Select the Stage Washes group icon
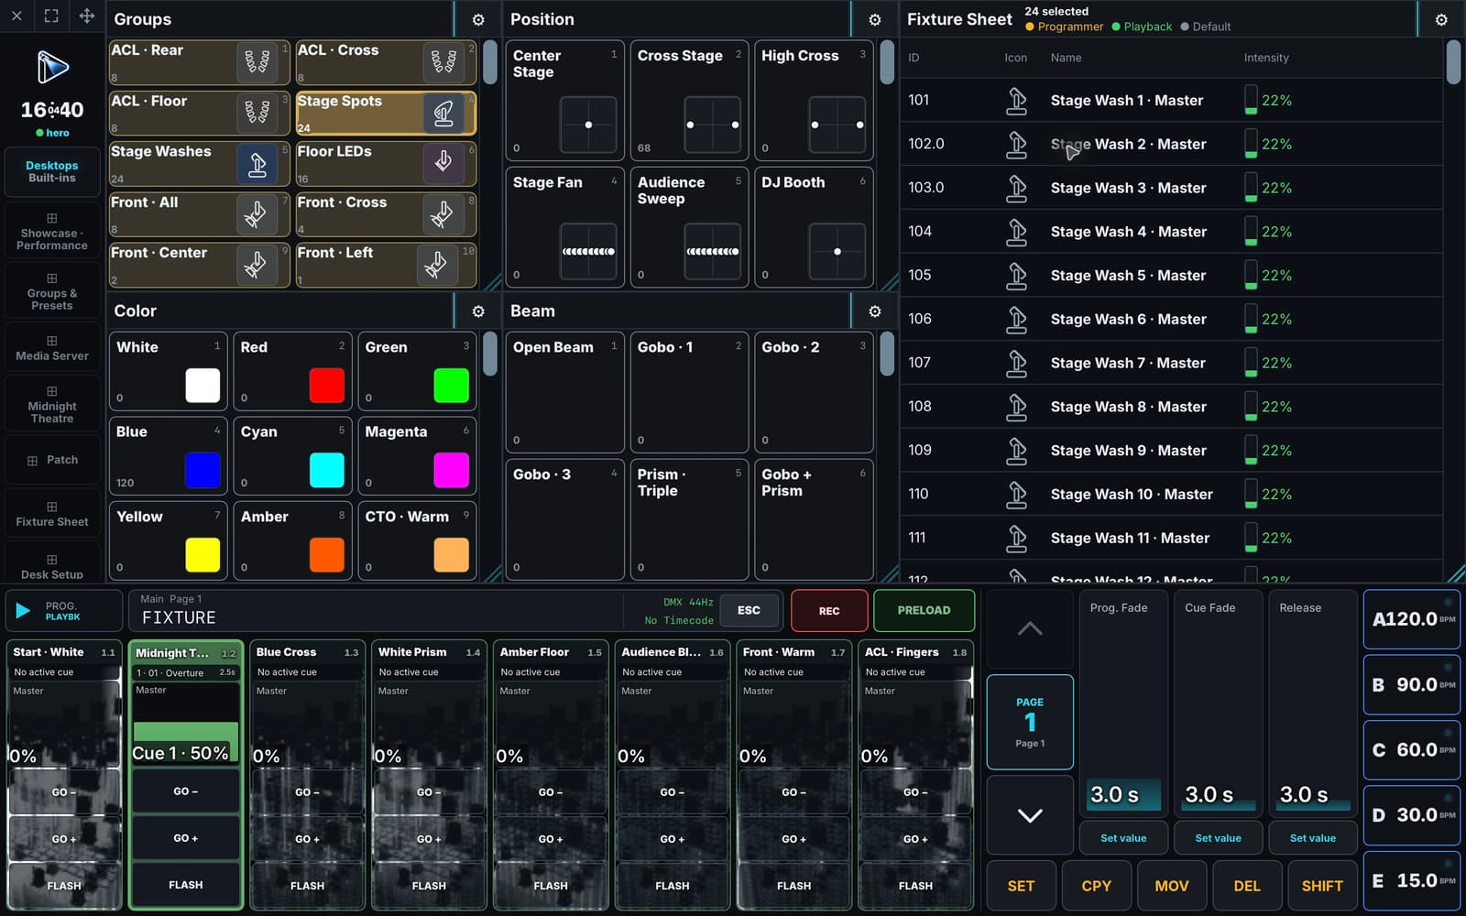This screenshot has width=1466, height=916. (x=257, y=163)
